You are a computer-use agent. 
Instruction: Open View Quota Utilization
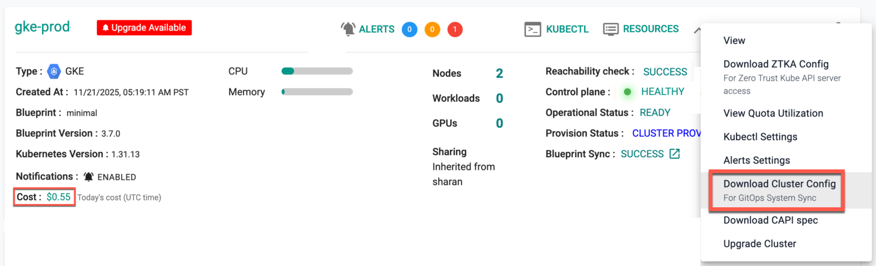click(773, 113)
